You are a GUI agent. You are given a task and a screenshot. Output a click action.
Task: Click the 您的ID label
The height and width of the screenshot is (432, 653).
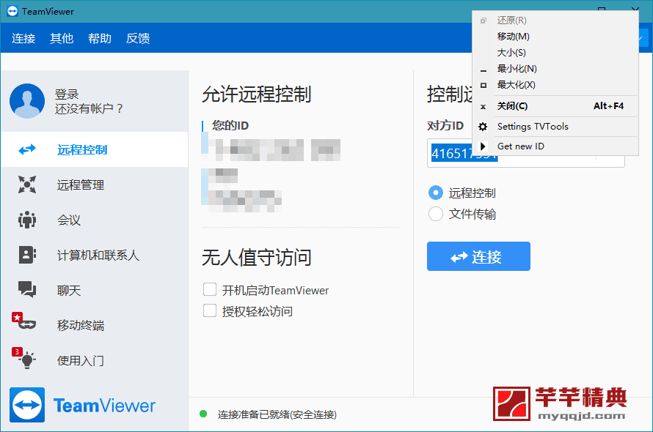[230, 125]
